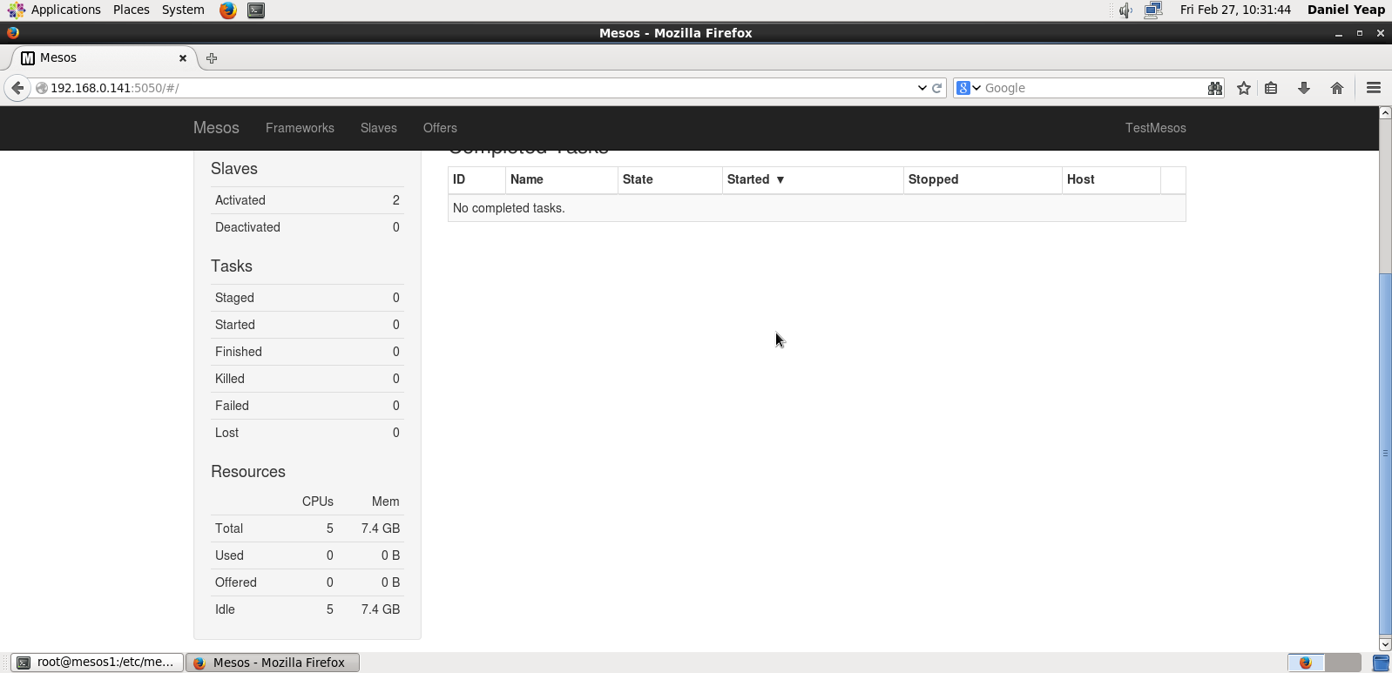Screen dimensions: 1392x673
Task: Select the Total resources row
Action: (x=307, y=528)
